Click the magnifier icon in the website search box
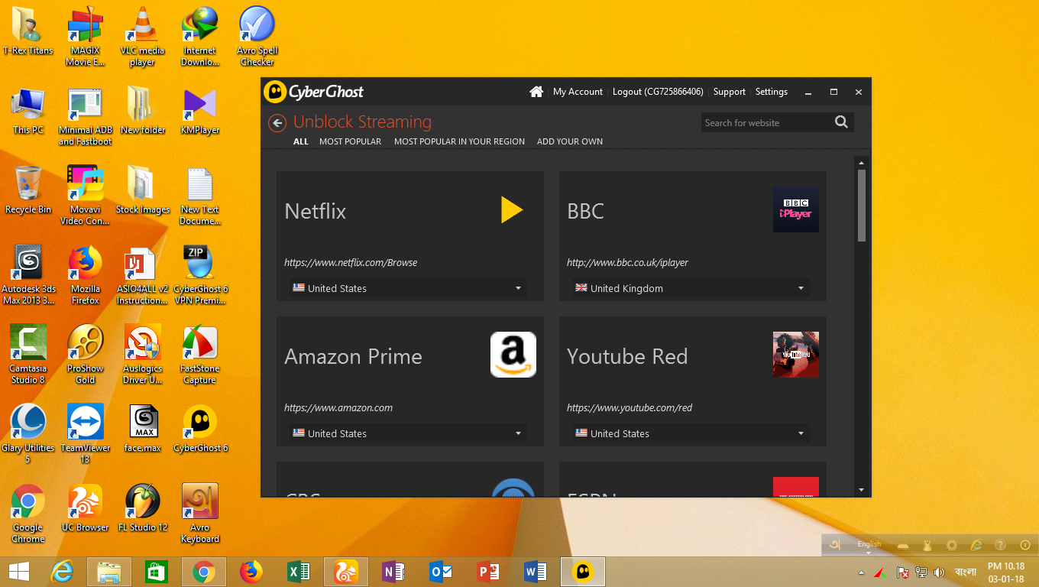This screenshot has width=1039, height=587. click(x=841, y=122)
